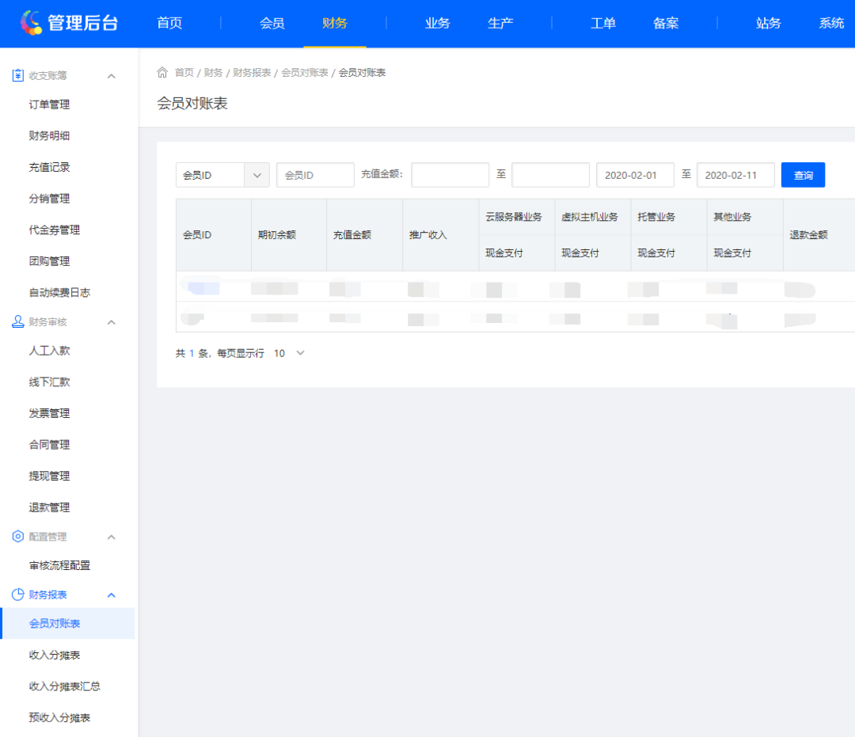Viewport: 855px width, 737px height.
Task: Click the blue 查询 search button
Action: click(x=803, y=175)
